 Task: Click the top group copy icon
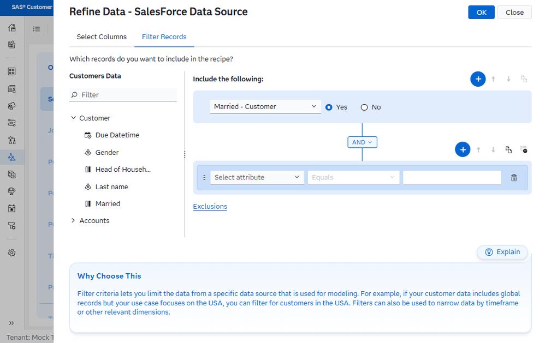tap(524, 79)
